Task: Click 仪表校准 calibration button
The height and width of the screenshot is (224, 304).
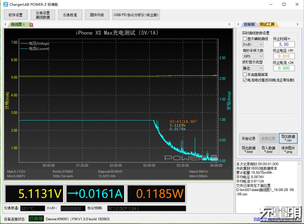Action: click(70, 15)
